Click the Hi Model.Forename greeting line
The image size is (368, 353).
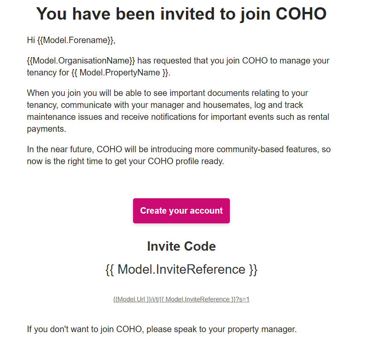pyautogui.click(x=71, y=40)
